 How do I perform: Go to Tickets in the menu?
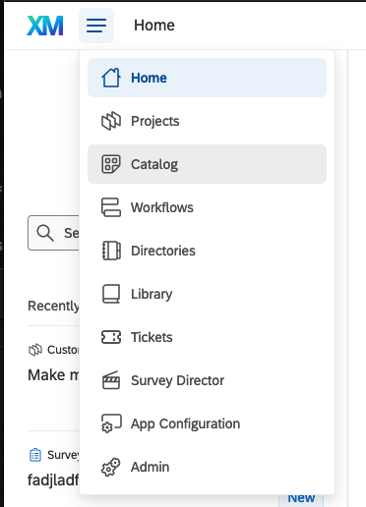tap(207, 337)
